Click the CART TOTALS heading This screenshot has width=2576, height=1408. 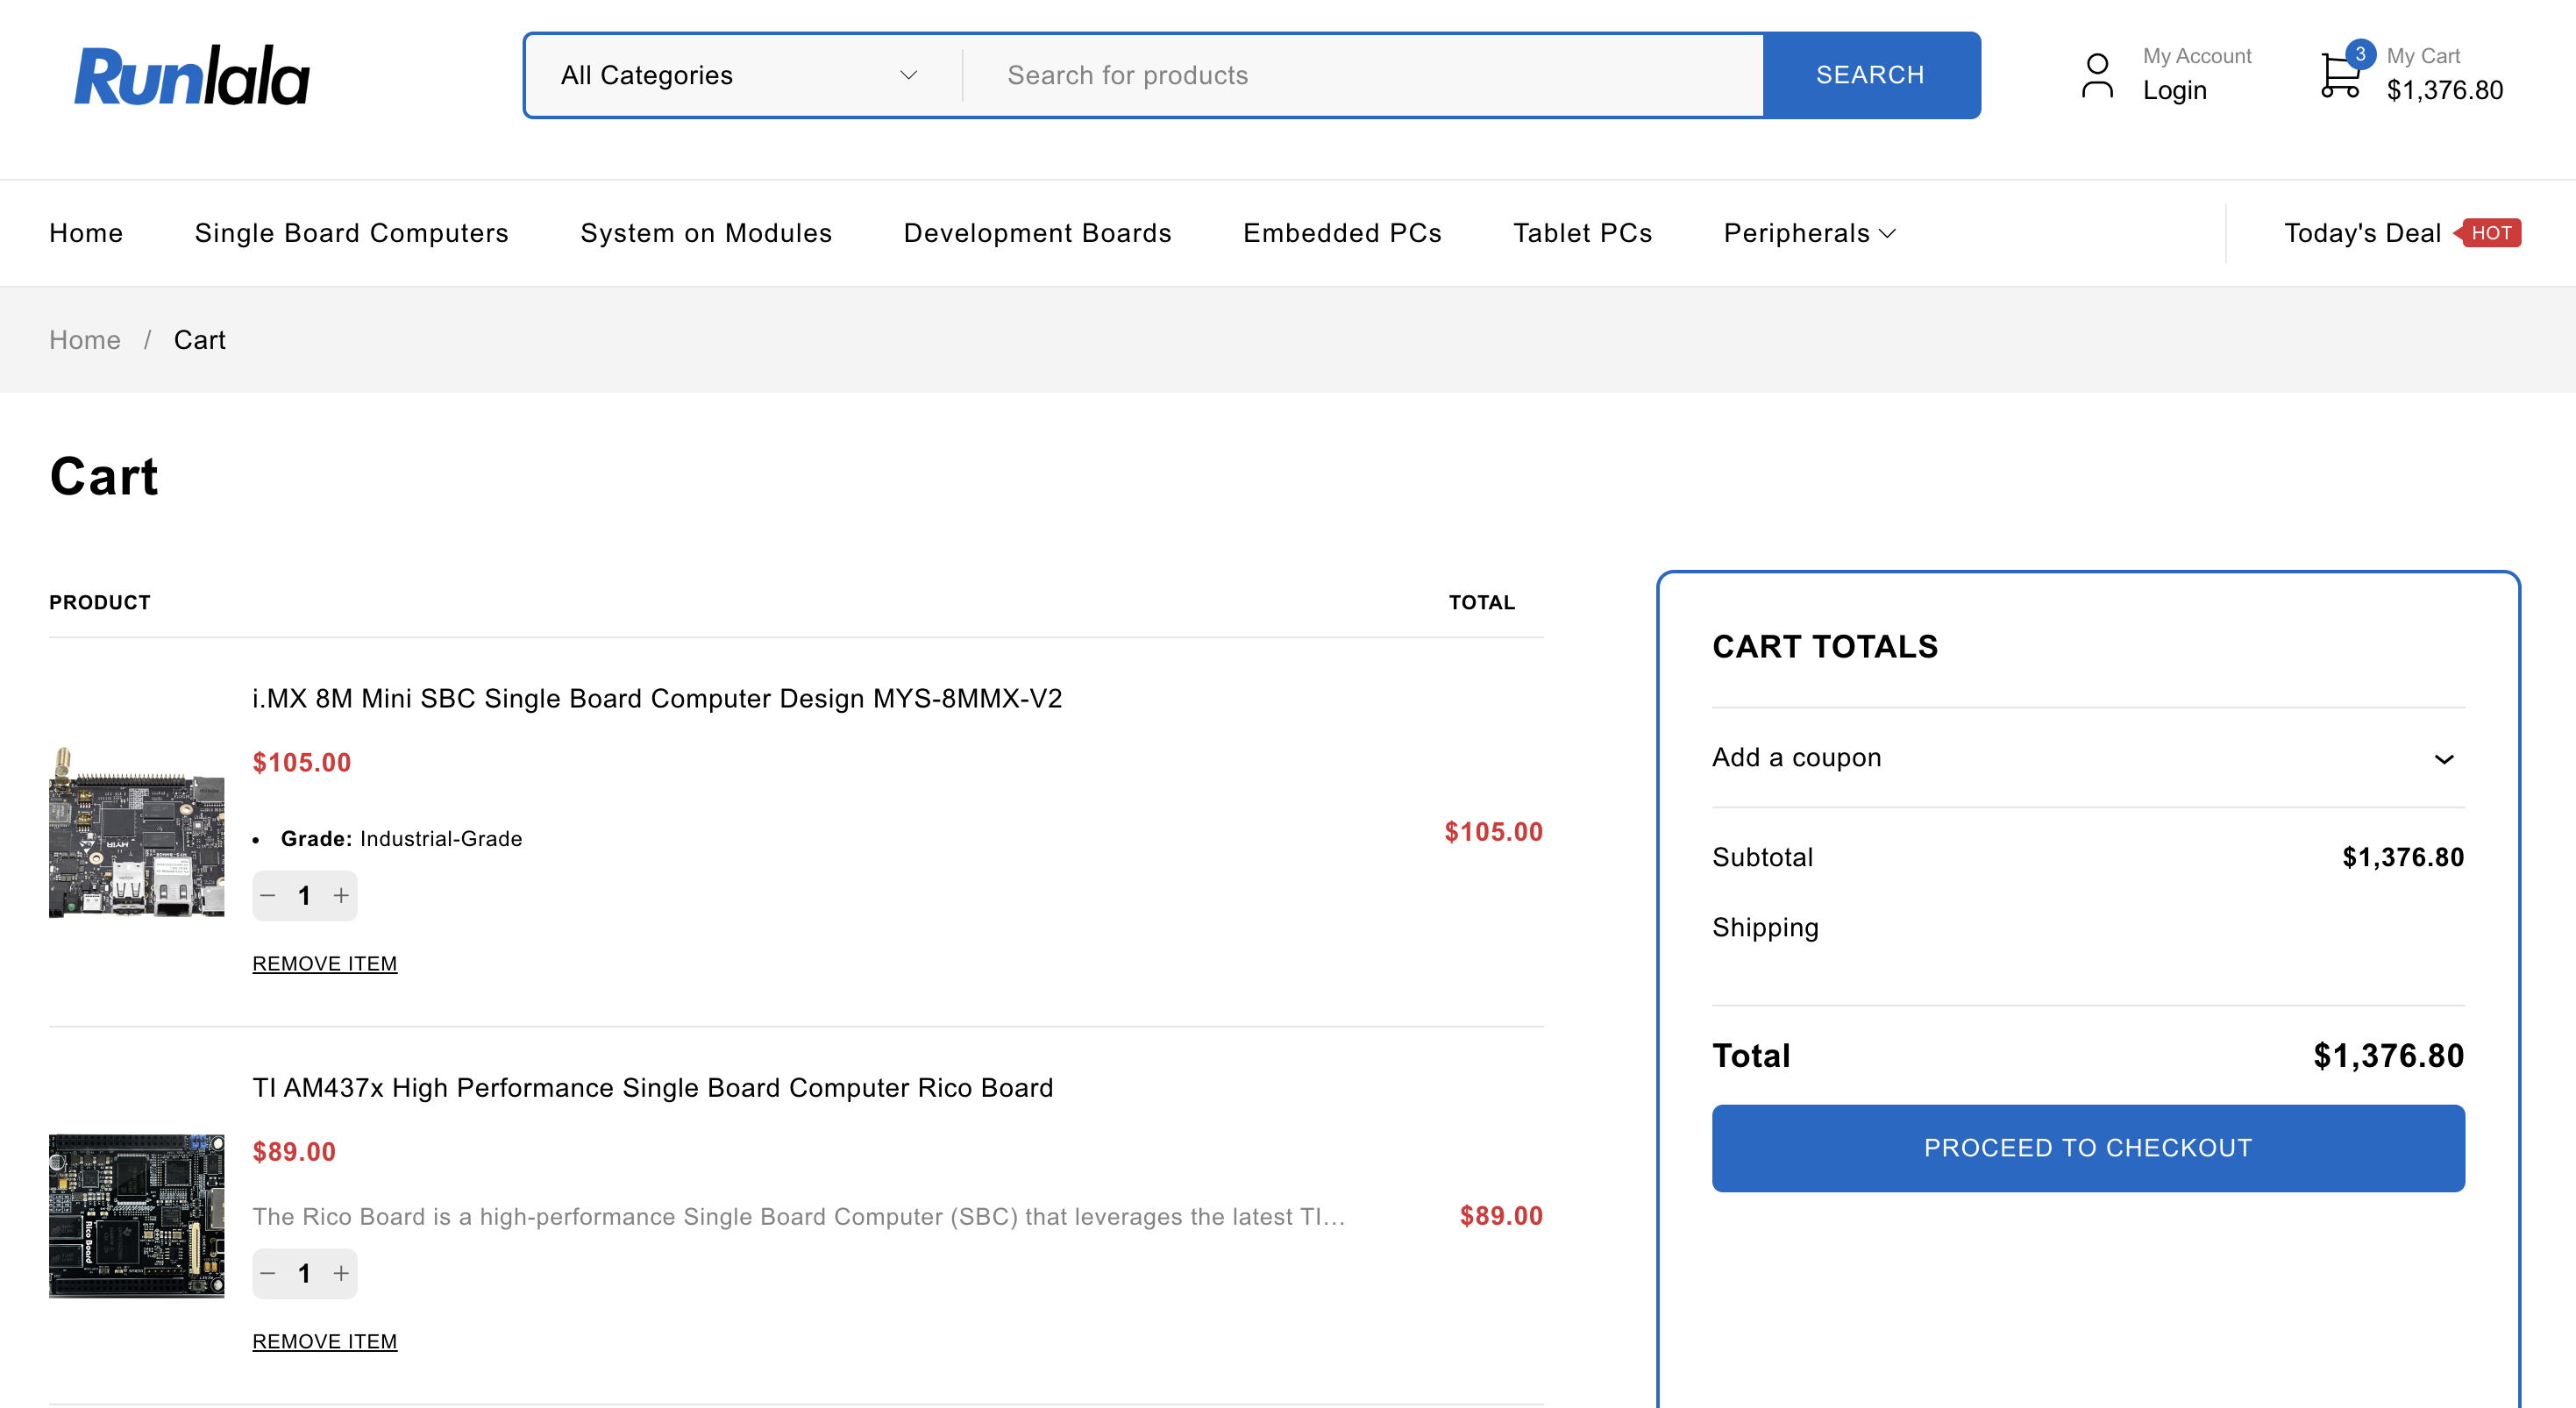pyautogui.click(x=1825, y=647)
